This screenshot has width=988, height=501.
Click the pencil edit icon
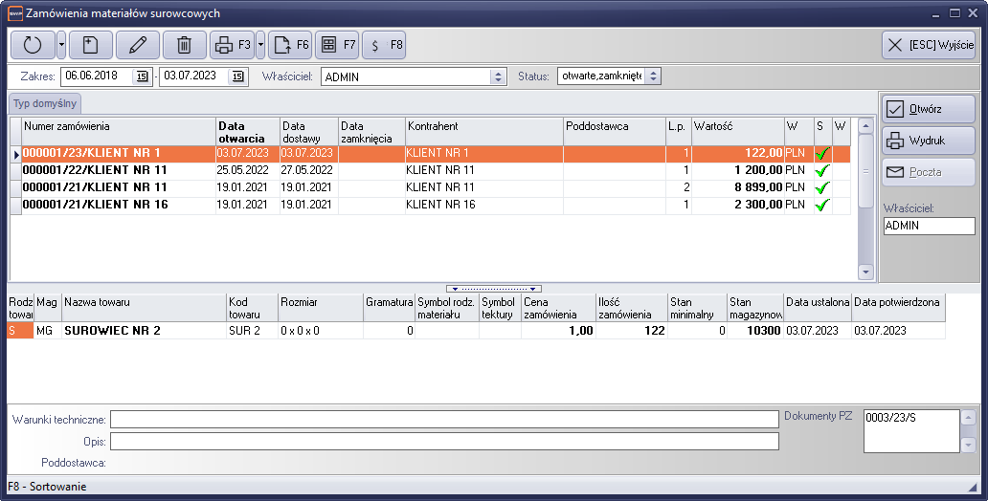click(x=138, y=45)
